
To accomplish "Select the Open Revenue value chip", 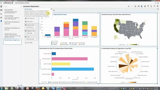I will point(30,27).
